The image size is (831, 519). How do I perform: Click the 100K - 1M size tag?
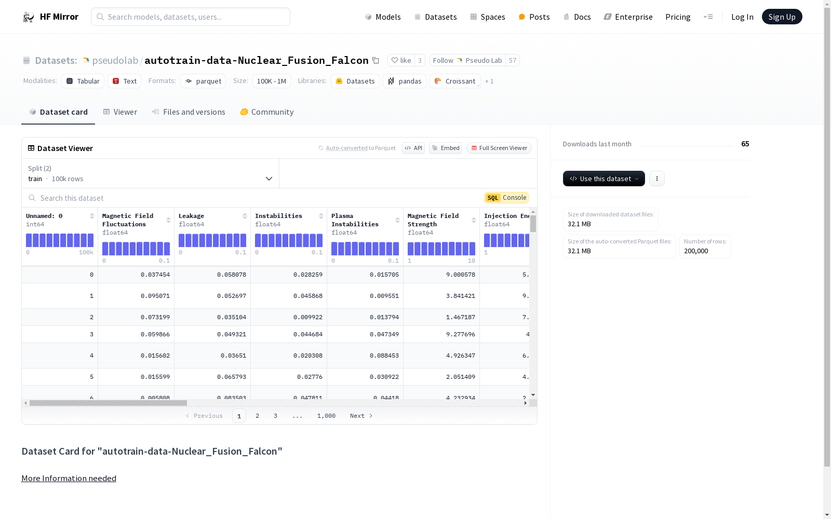pos(272,81)
